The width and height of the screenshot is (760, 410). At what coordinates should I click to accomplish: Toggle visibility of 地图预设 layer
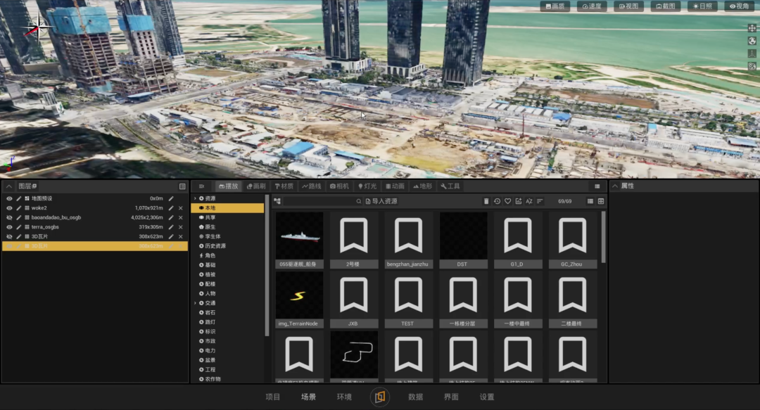click(x=9, y=198)
